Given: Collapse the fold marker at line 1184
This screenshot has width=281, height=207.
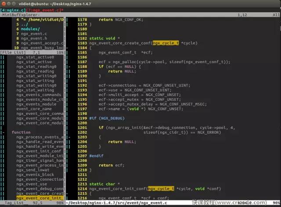Looking at the screenshot, I should (67, 48).
